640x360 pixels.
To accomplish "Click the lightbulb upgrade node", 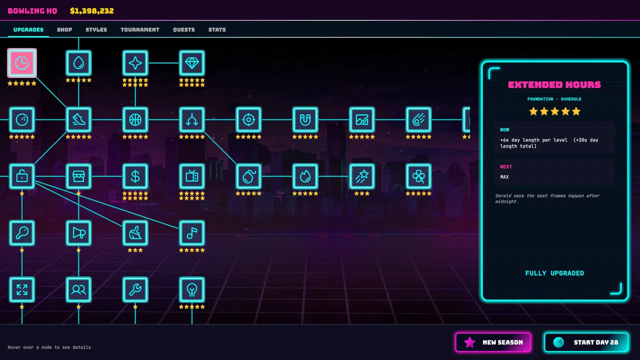I will pos(192,289).
